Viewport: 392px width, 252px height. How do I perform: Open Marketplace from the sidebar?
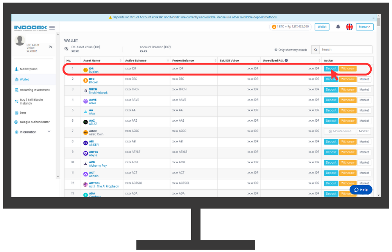(x=29, y=69)
